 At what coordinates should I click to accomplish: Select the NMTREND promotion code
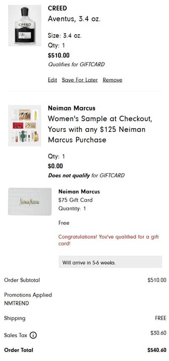click(16, 303)
